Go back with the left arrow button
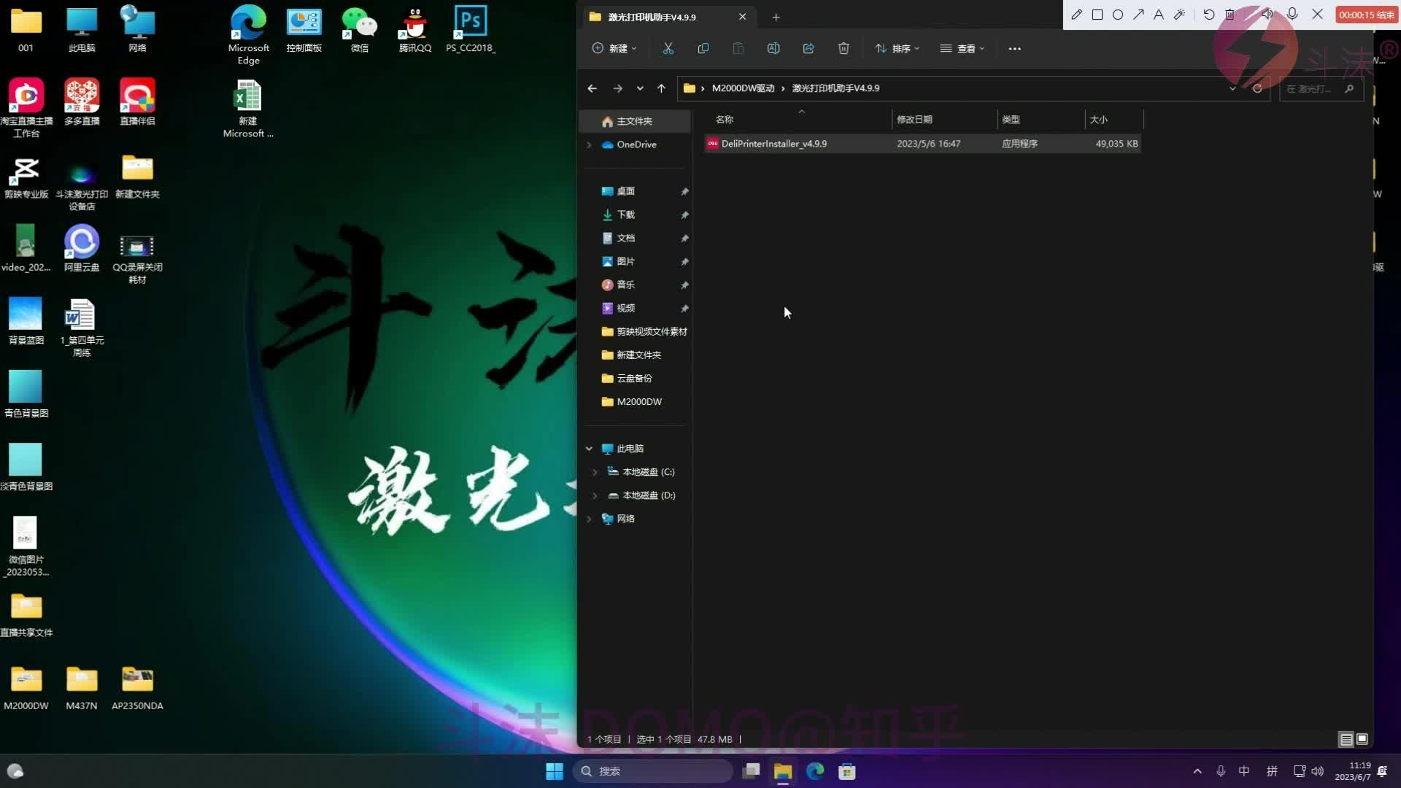The height and width of the screenshot is (788, 1401). [x=592, y=88]
